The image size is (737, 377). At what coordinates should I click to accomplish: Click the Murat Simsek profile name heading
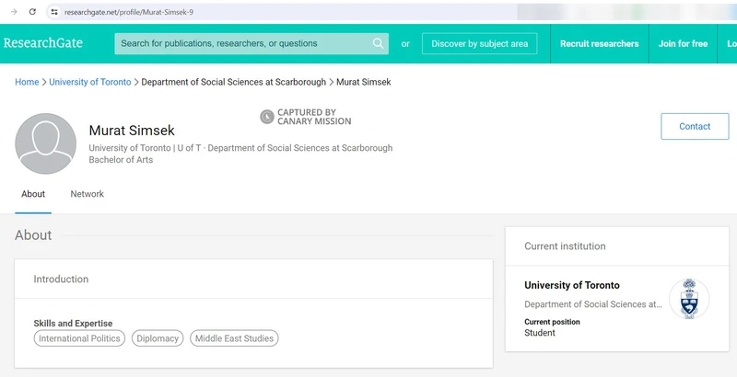[x=132, y=131]
